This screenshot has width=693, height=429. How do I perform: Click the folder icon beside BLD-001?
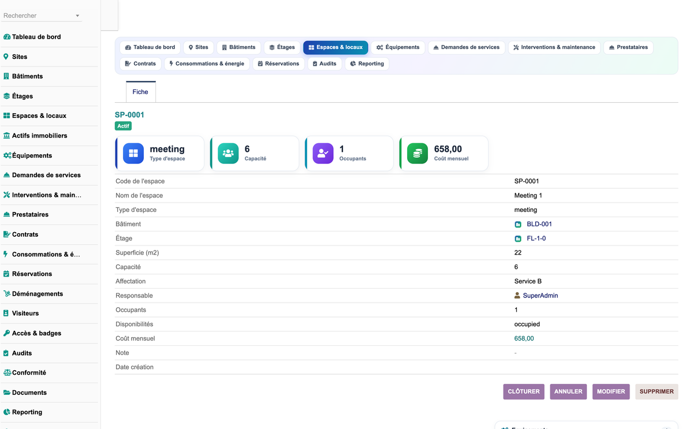pyautogui.click(x=518, y=225)
